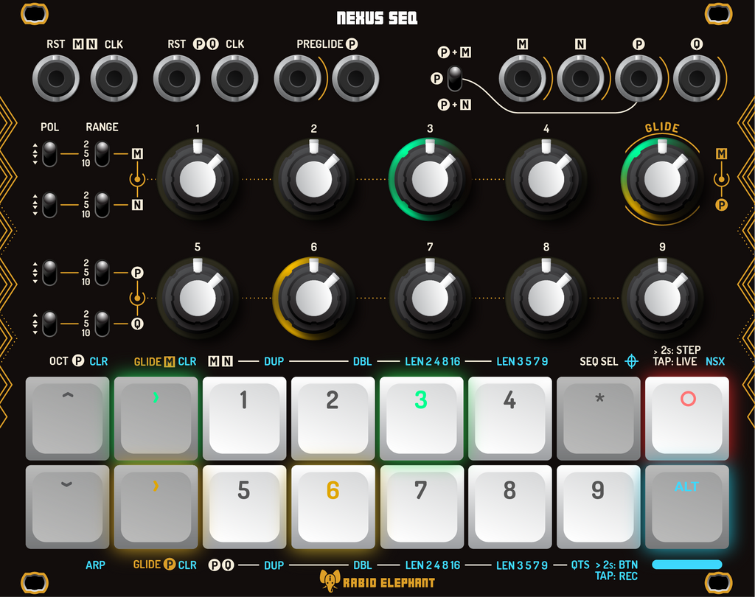This screenshot has width=755, height=597.
Task: Click the green-lit step knob 3
Action: 430,179
